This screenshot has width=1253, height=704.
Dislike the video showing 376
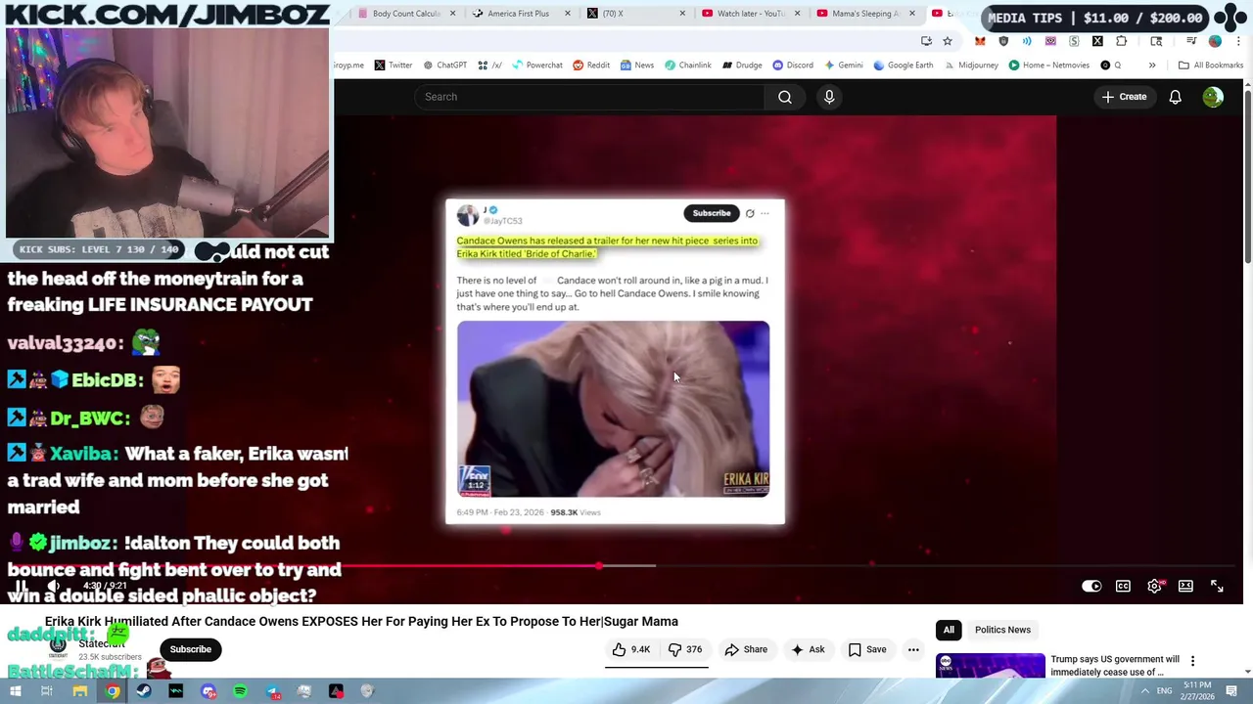tap(685, 649)
